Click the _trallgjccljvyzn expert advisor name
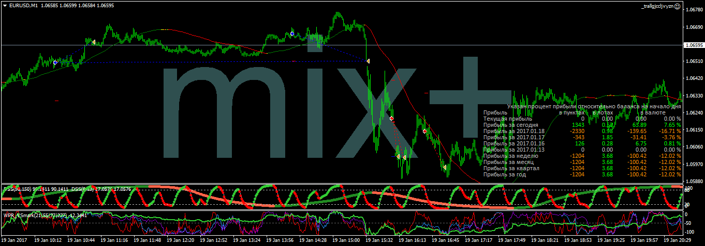Image resolution: width=705 pixels, height=246 pixels. (656, 6)
